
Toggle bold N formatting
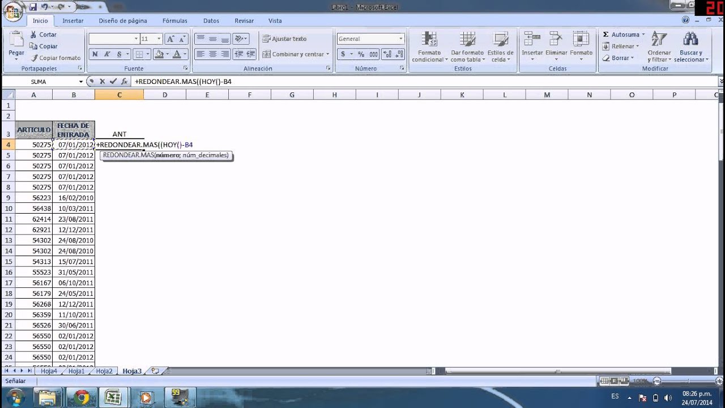(x=95, y=54)
